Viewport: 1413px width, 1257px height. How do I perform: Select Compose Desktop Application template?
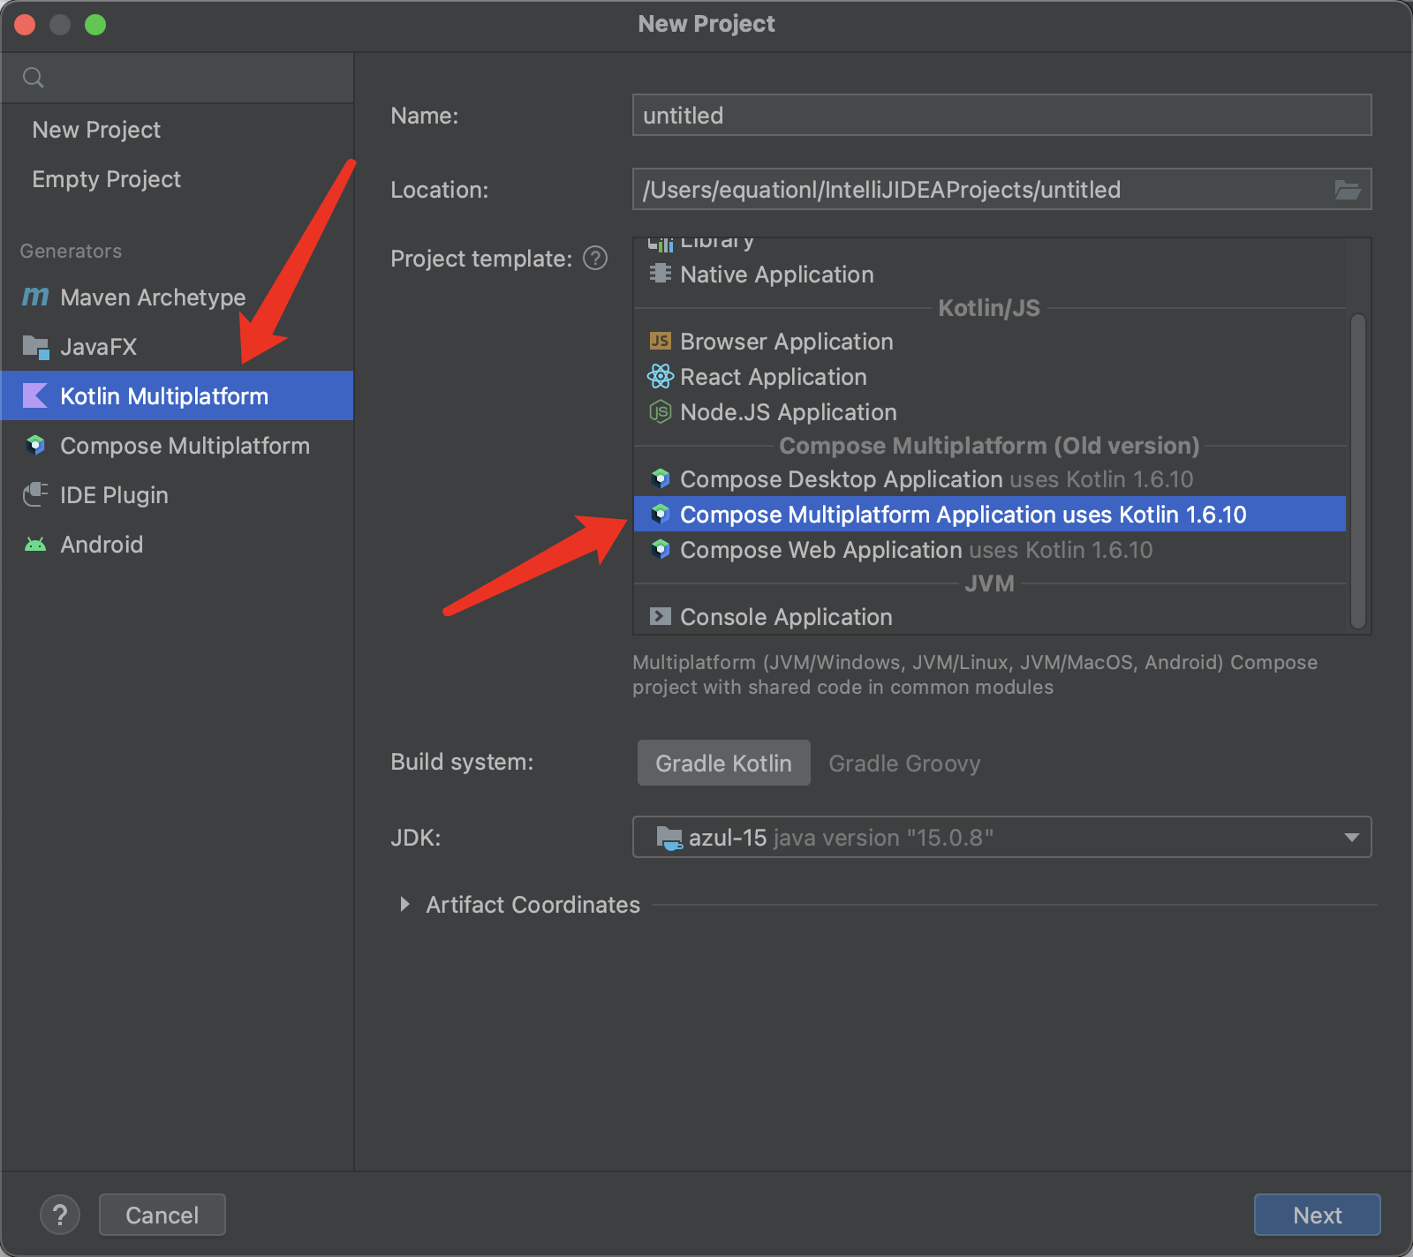tap(990, 479)
